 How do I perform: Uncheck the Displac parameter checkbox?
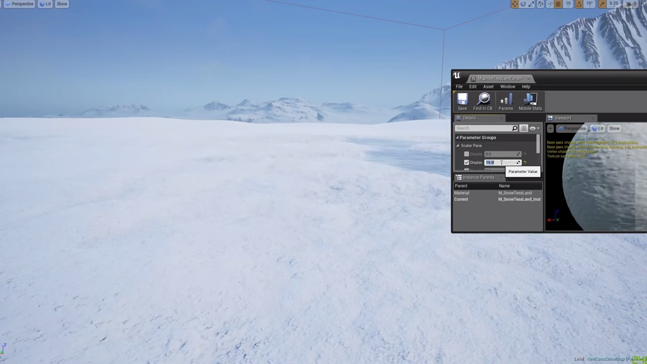466,162
